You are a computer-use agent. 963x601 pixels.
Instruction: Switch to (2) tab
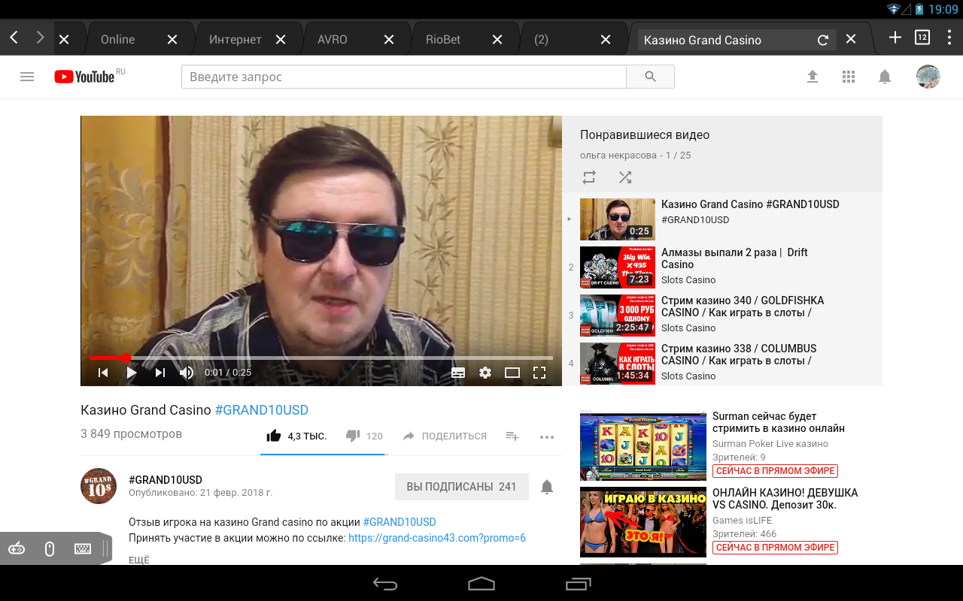(541, 40)
